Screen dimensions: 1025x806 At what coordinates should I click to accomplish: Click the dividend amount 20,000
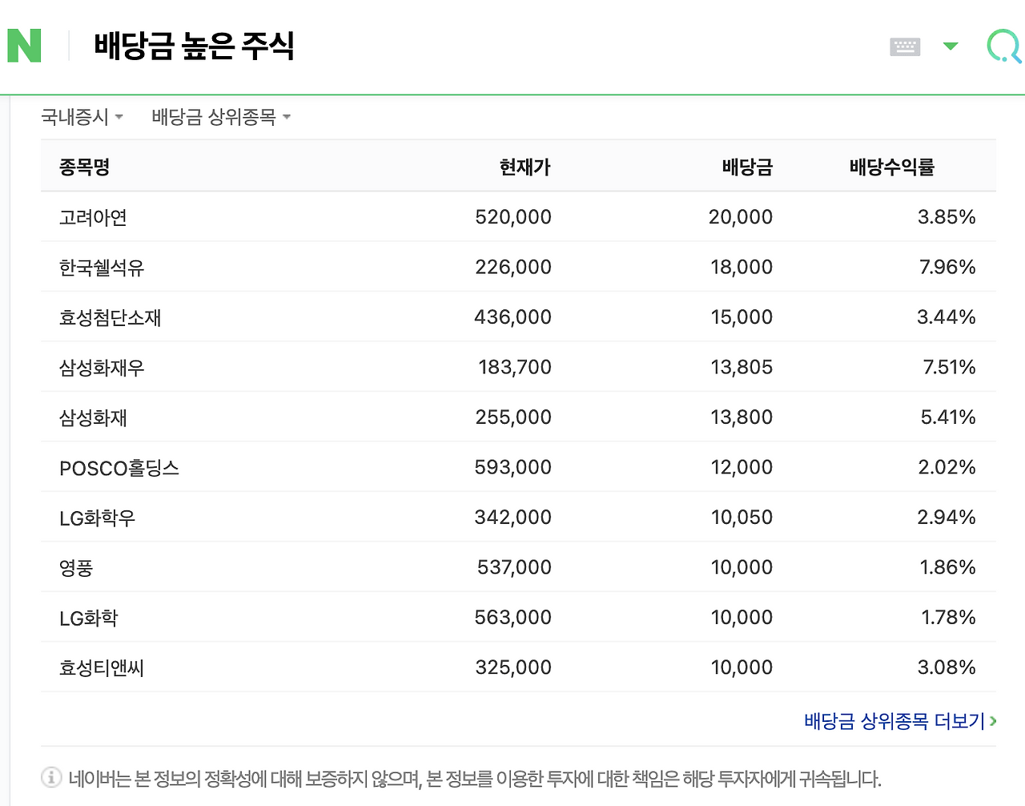coord(741,217)
